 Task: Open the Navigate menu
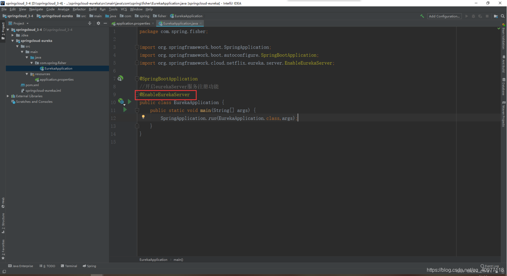(x=36, y=9)
